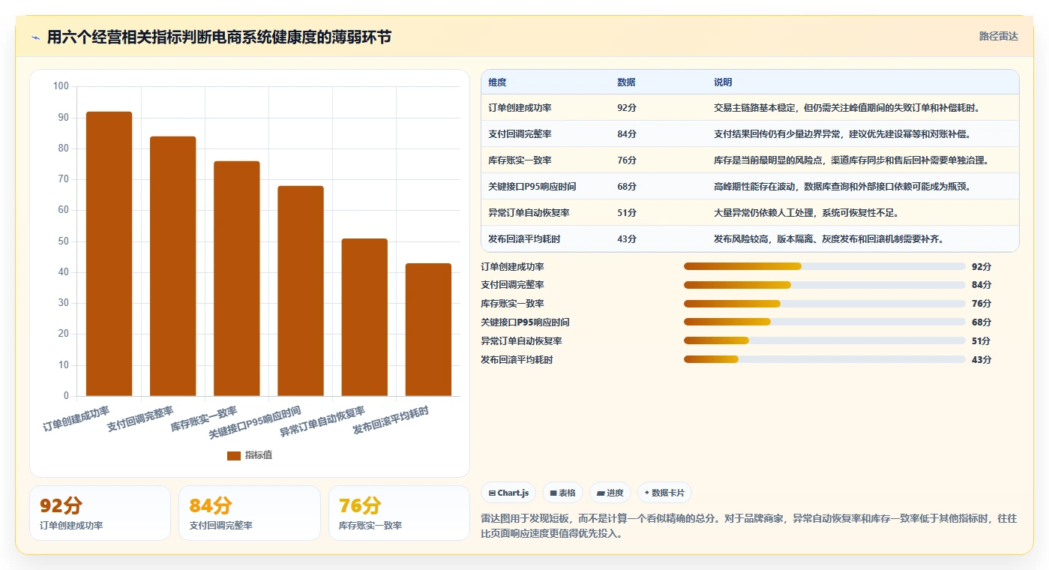
Task: Click the 订单创建成功率 progress bar
Action: point(824,266)
